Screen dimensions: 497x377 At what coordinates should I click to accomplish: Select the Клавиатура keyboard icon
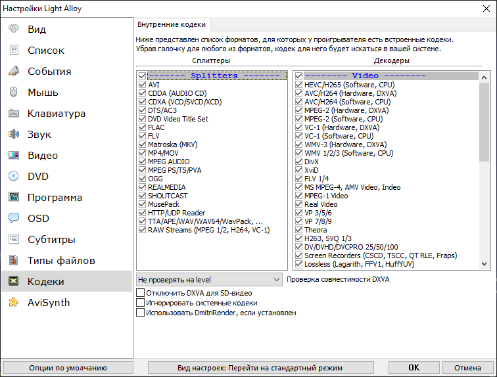click(x=14, y=113)
